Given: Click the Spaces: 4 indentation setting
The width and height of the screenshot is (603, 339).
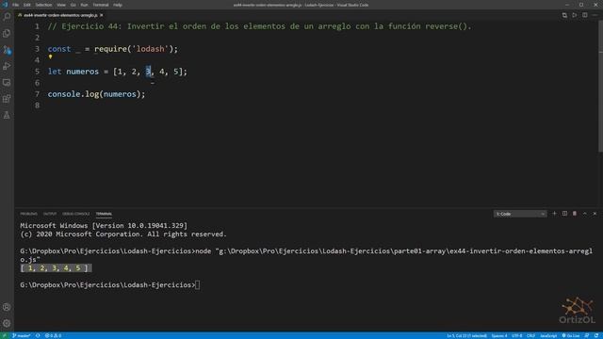Looking at the screenshot, I should (x=499, y=335).
